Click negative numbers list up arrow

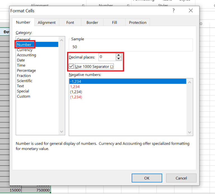tap(190, 82)
